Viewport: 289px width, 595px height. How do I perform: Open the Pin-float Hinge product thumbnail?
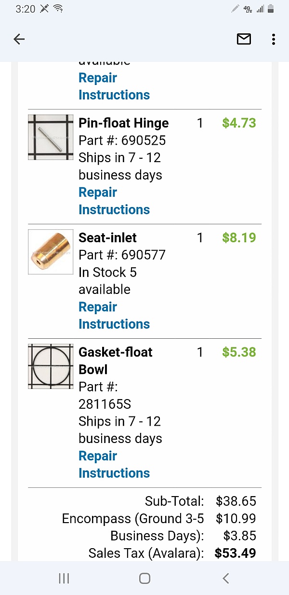click(51, 137)
